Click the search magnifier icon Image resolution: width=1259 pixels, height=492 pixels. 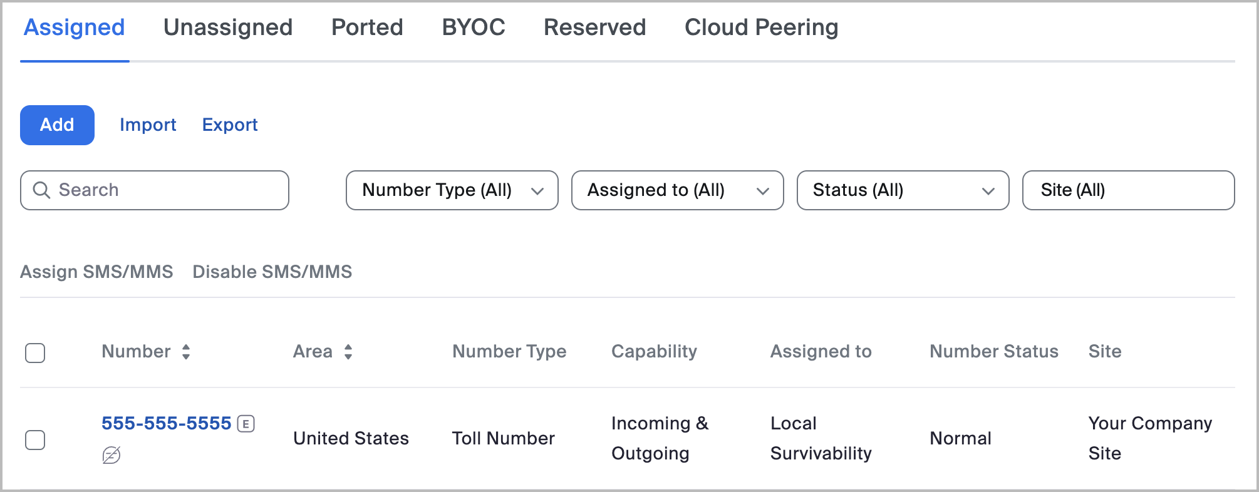tap(41, 190)
